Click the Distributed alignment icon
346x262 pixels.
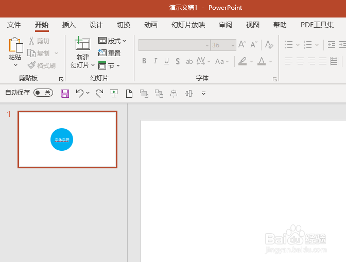(334, 61)
